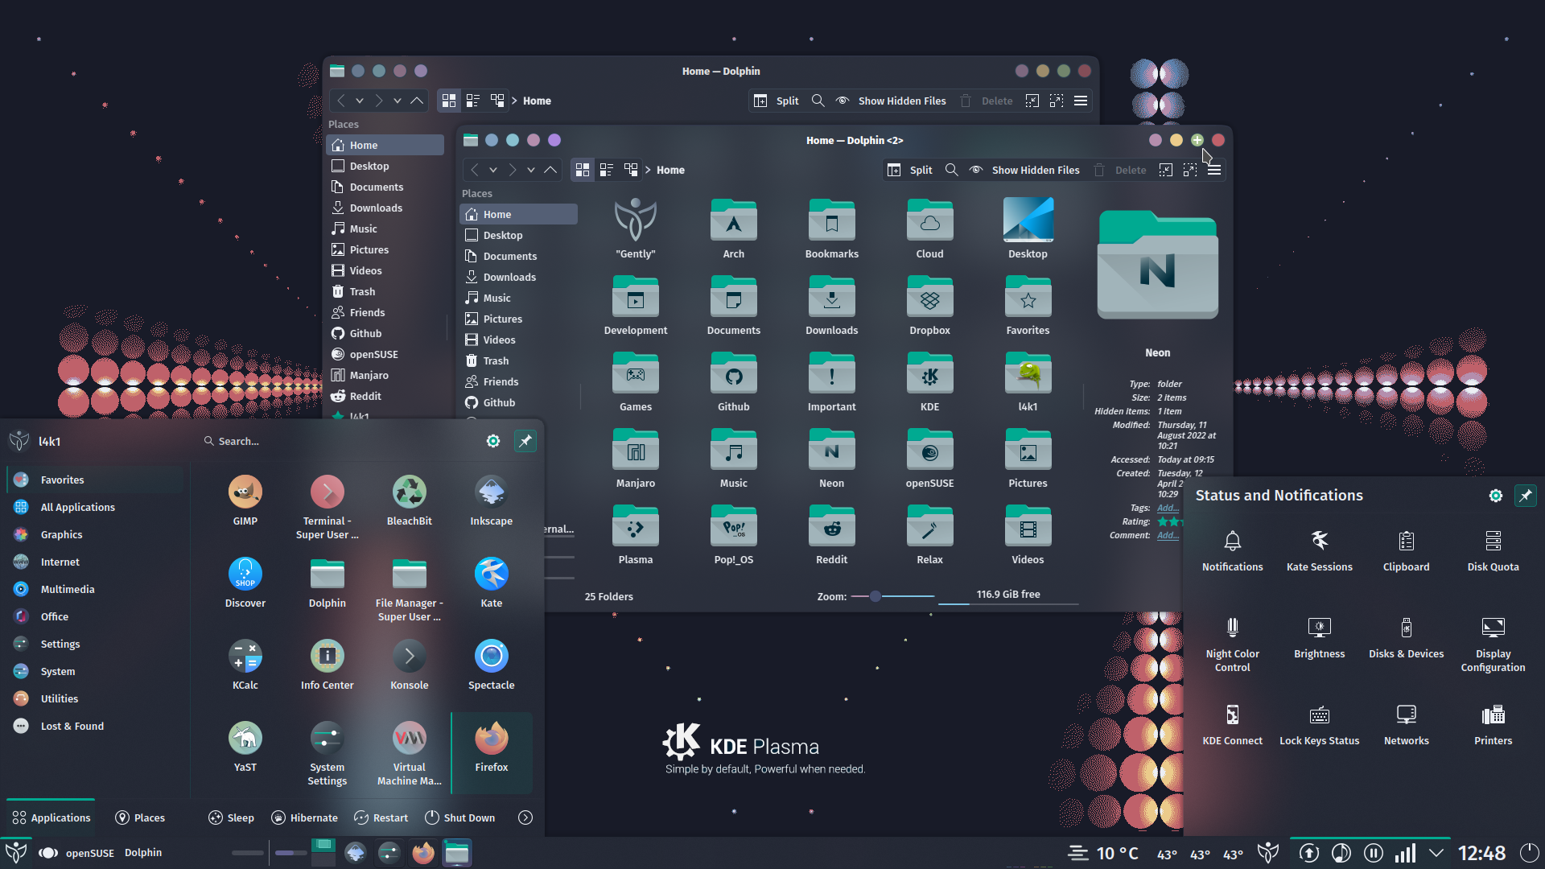Image resolution: width=1545 pixels, height=869 pixels.
Task: Toggle Split view in Dolphin <2>
Action: click(909, 170)
